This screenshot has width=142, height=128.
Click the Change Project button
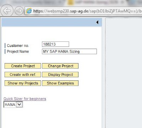(60, 66)
